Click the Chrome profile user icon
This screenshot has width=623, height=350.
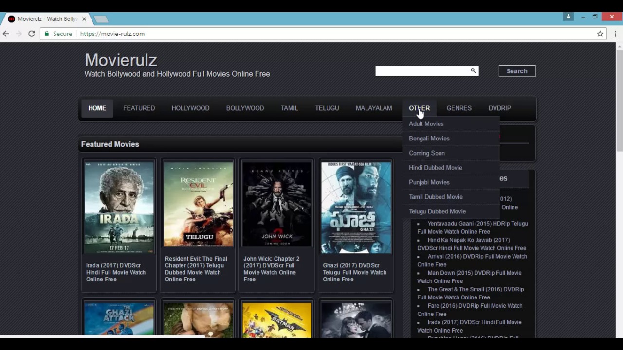tap(568, 17)
